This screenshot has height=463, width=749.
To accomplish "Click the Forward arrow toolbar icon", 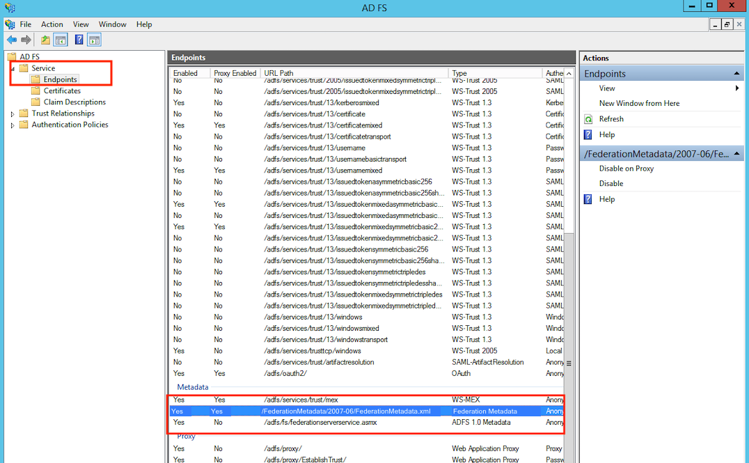I will [x=26, y=40].
